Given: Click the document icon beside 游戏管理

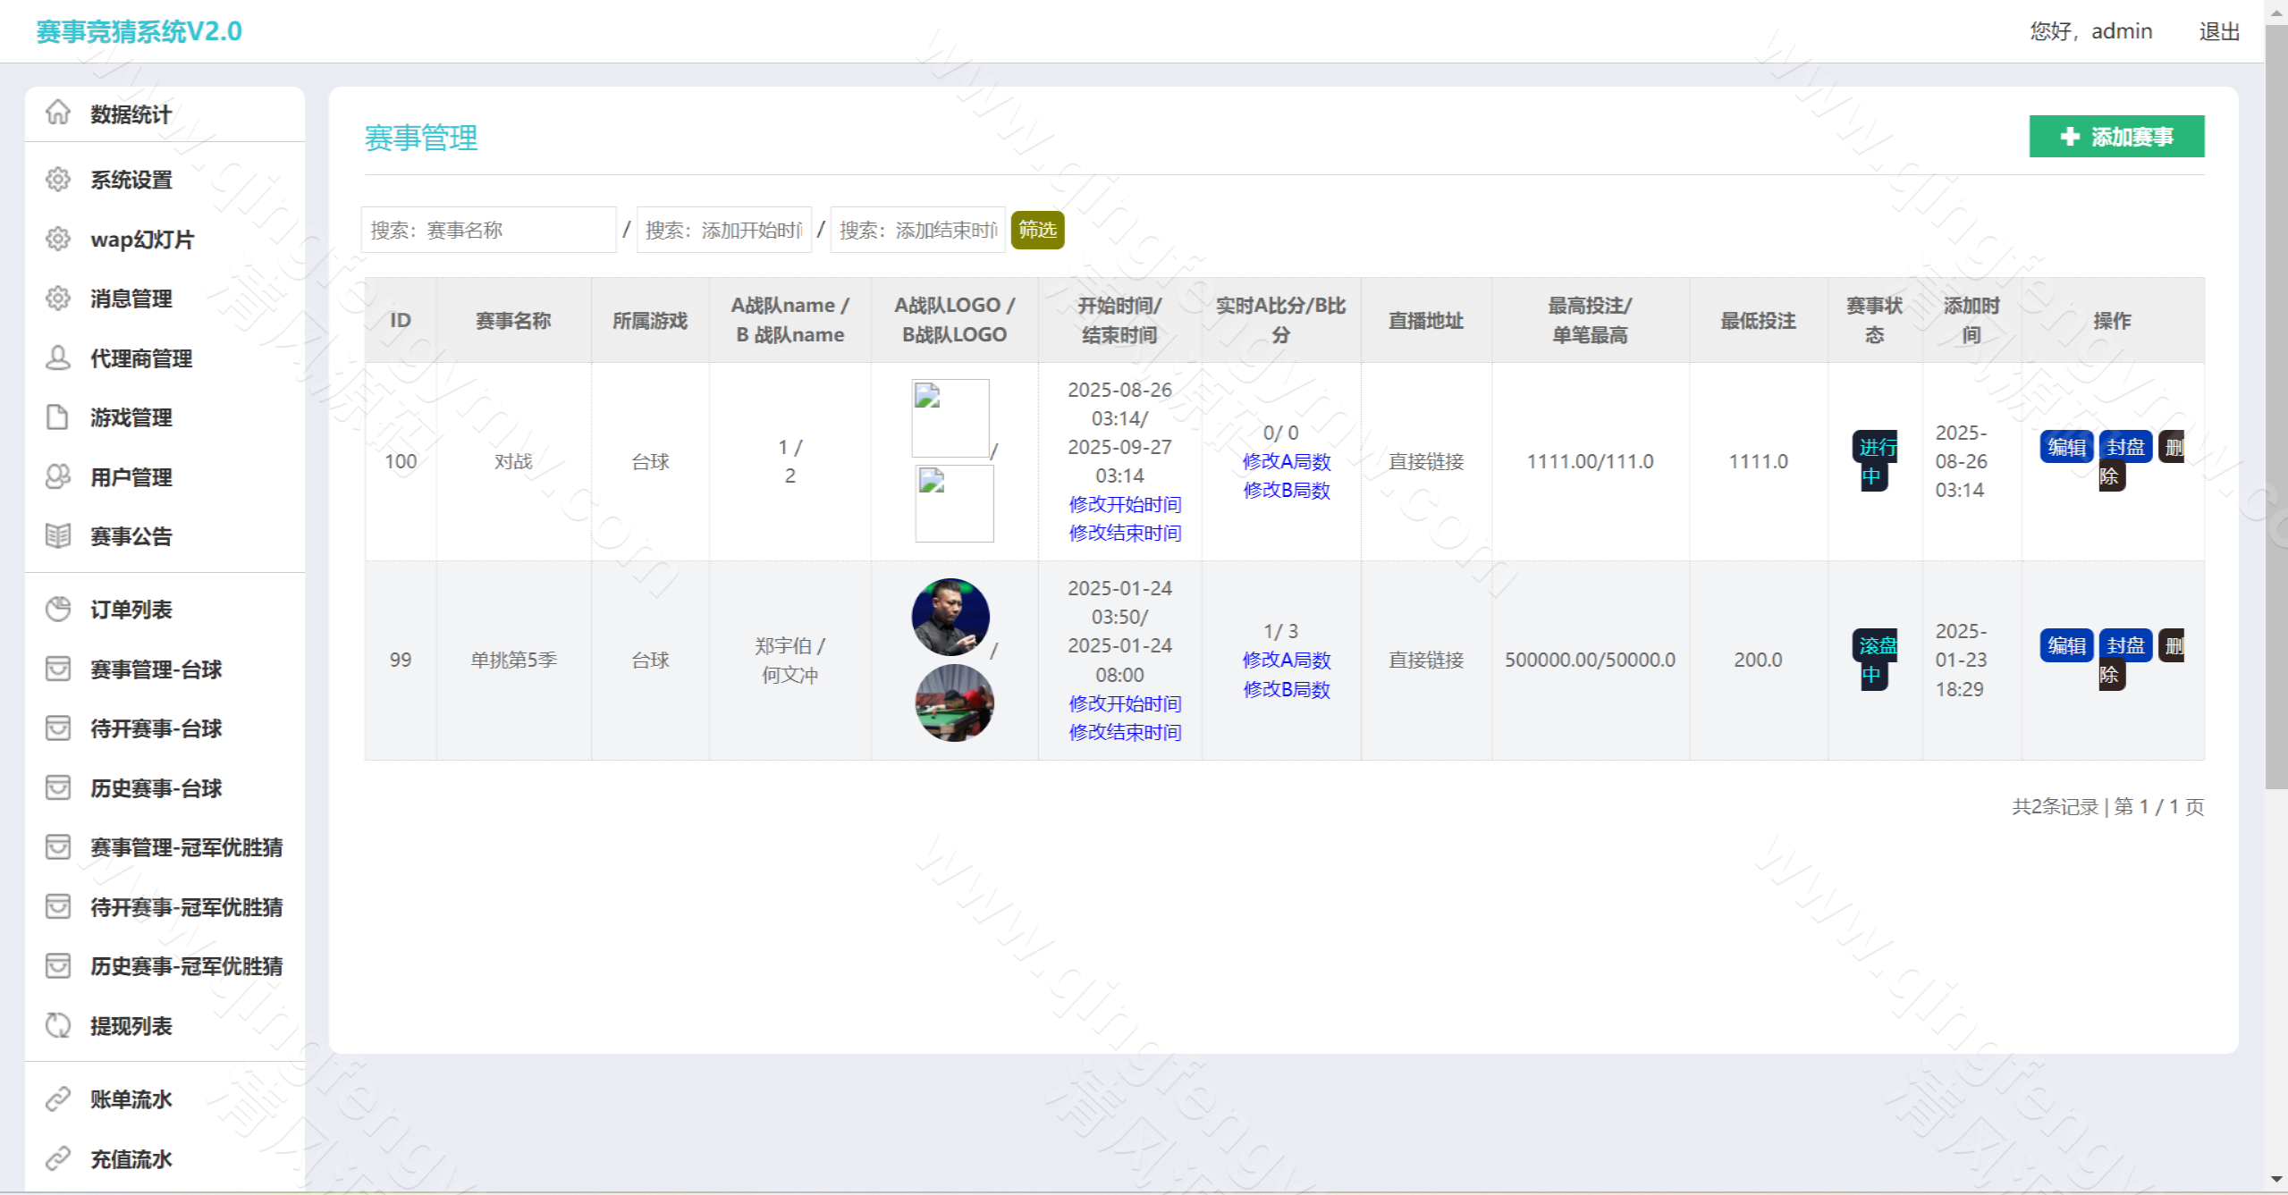Looking at the screenshot, I should click(58, 417).
